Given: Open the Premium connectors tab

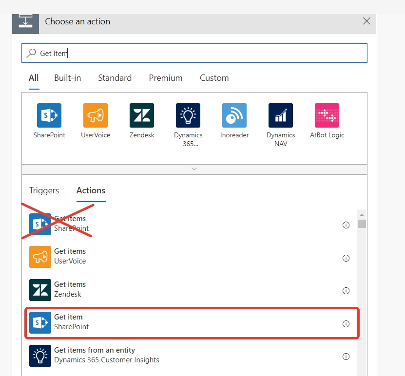Looking at the screenshot, I should [x=166, y=78].
